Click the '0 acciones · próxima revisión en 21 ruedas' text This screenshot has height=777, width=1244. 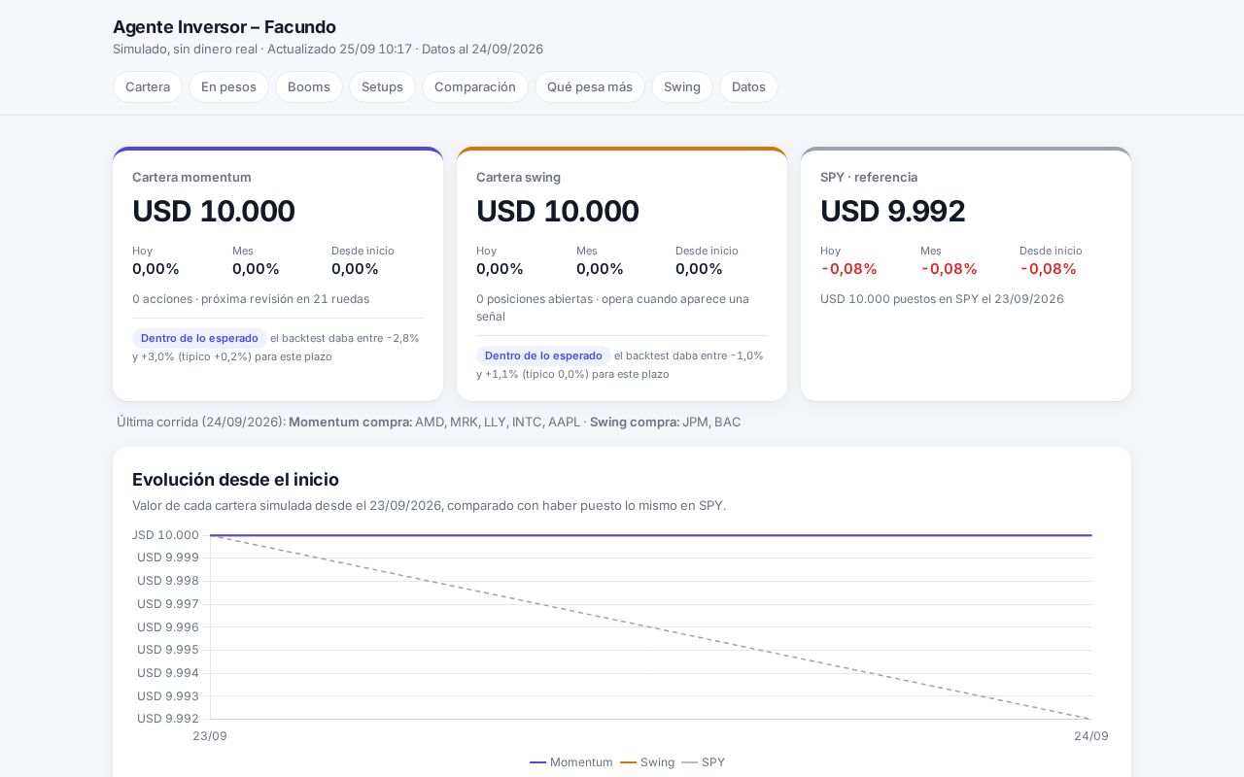(251, 299)
